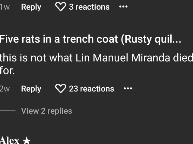Visit Alex's profile
This screenshot has height=144, width=193.
pyautogui.click(x=10, y=140)
